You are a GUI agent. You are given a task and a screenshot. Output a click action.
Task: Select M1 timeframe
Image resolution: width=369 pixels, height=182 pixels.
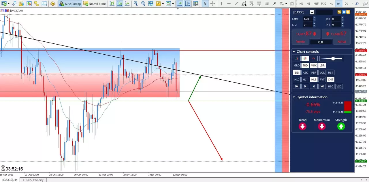[x=301, y=4]
